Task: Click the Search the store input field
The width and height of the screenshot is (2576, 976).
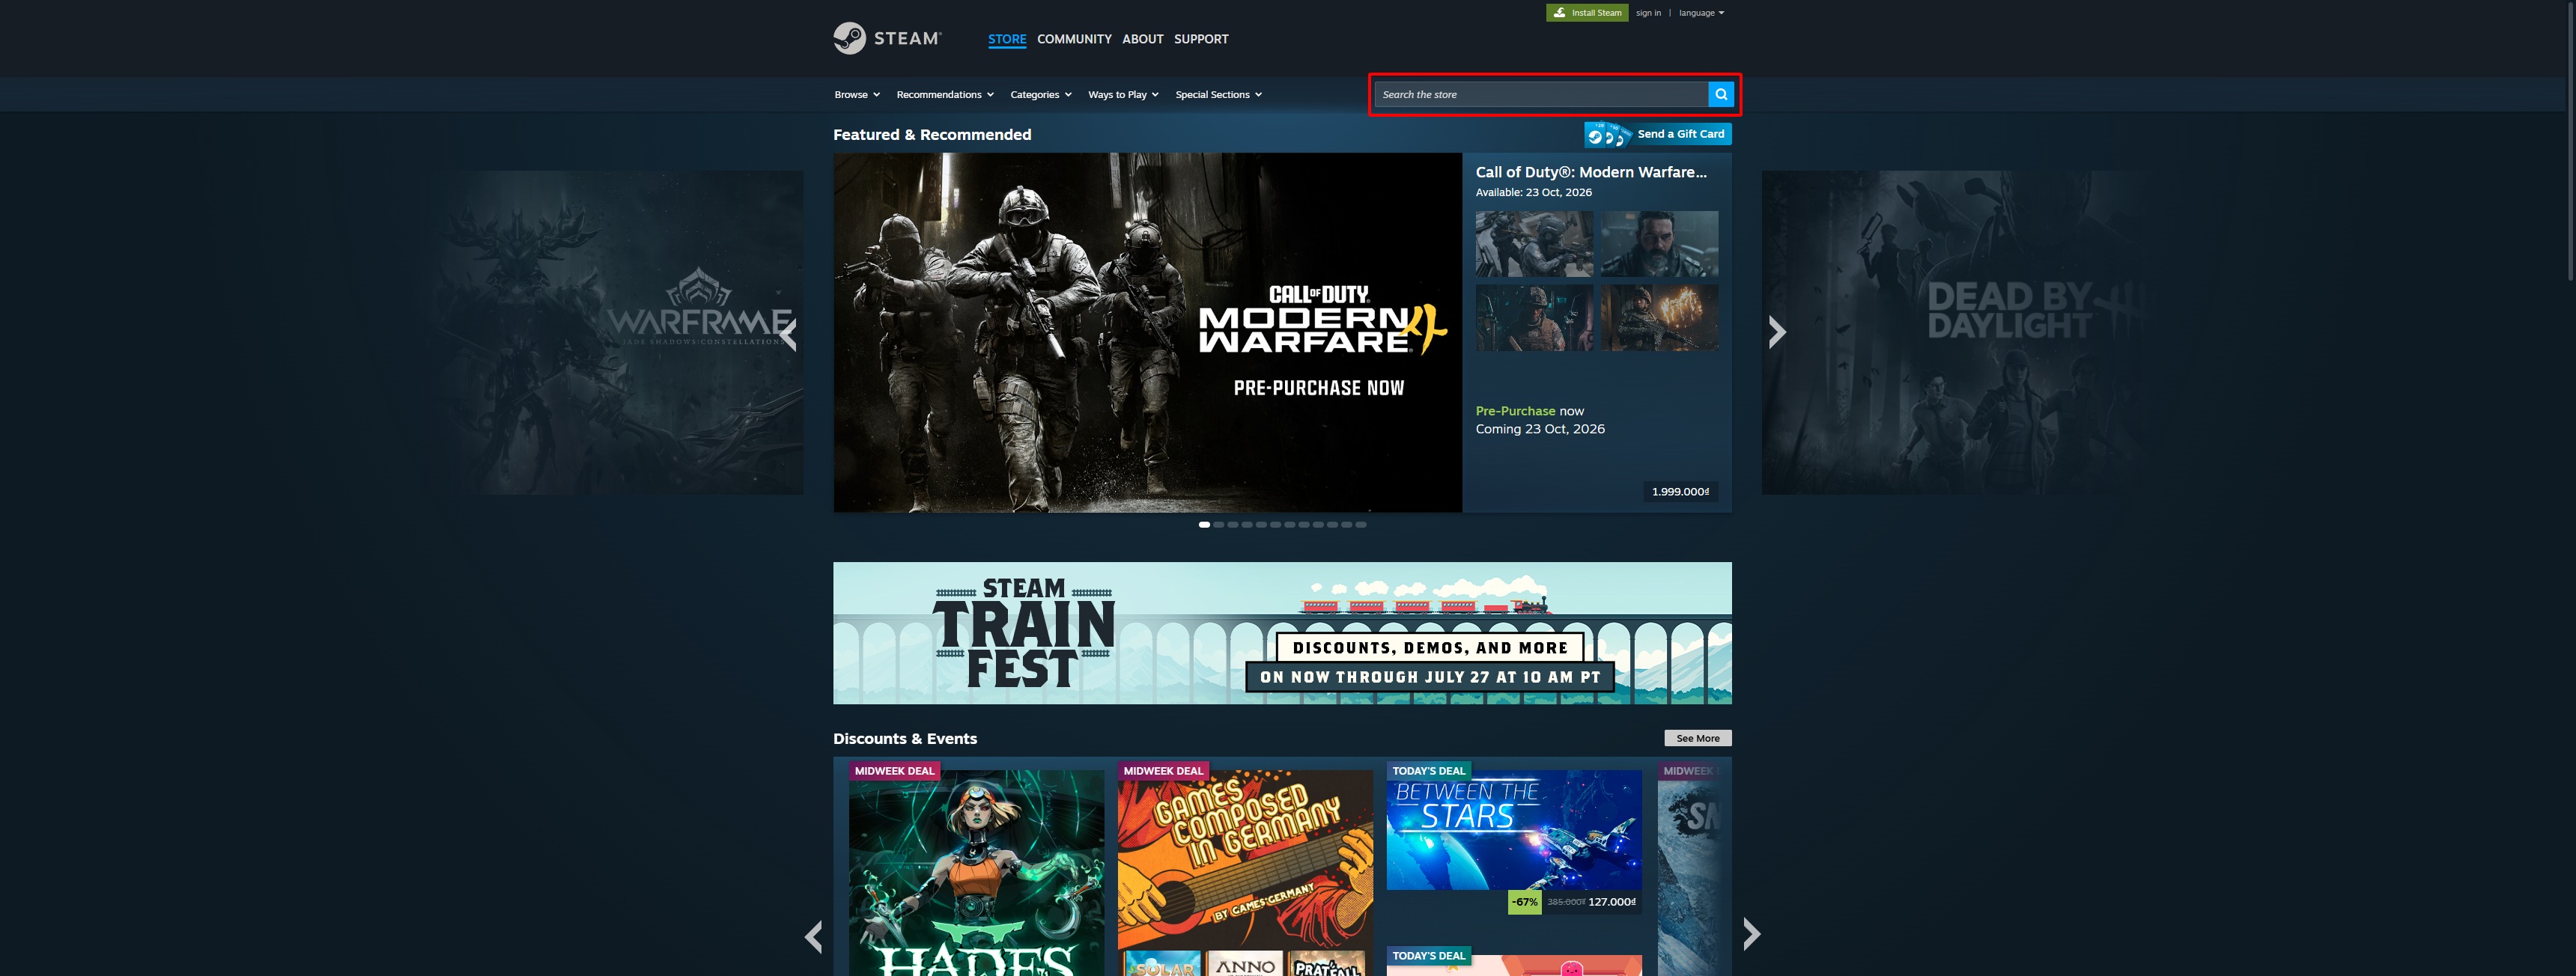Action: click(x=1541, y=94)
